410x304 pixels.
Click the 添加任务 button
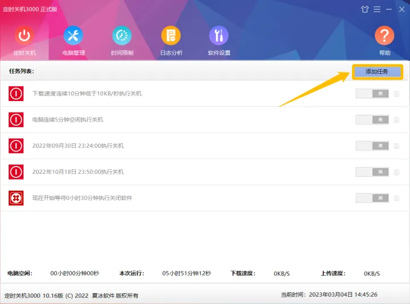point(377,72)
